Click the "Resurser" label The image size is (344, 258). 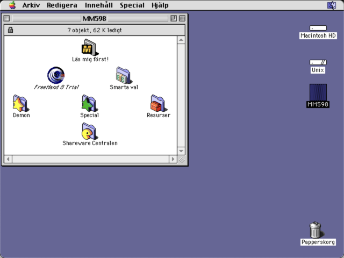[x=159, y=115]
